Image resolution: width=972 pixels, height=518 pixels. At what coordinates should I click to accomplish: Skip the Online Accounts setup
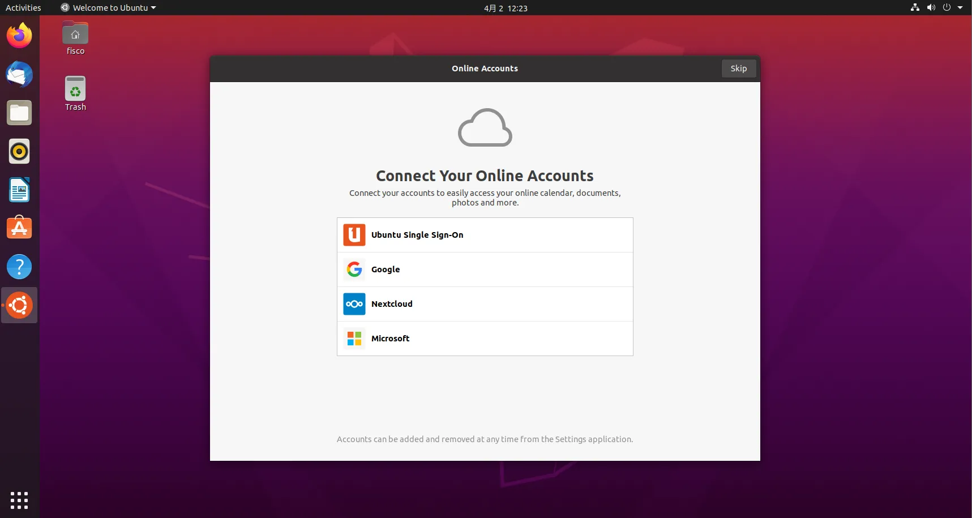pyautogui.click(x=739, y=69)
